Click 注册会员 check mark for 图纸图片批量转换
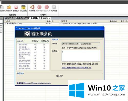 (44, 69)
